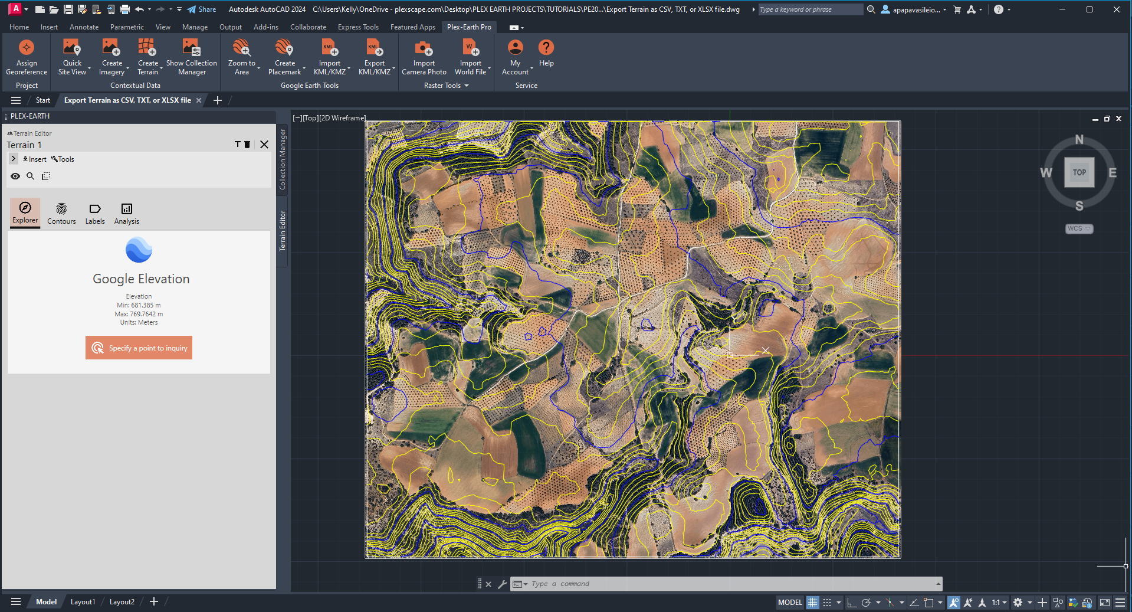Expand the command line history arrow
Screen dimensions: 1132x612
click(x=938, y=584)
